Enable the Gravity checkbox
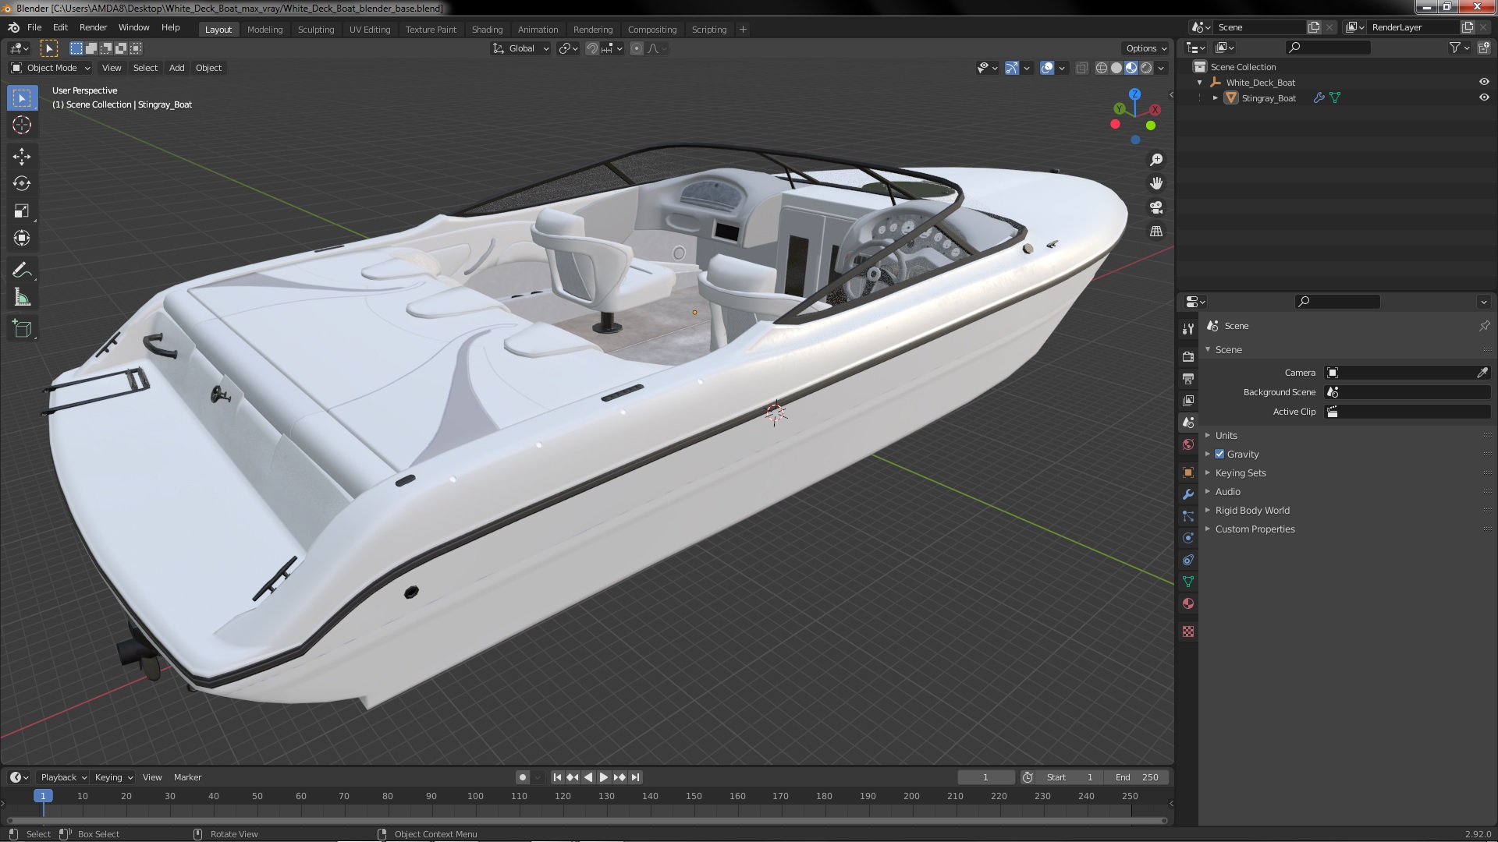This screenshot has width=1498, height=842. (1219, 454)
